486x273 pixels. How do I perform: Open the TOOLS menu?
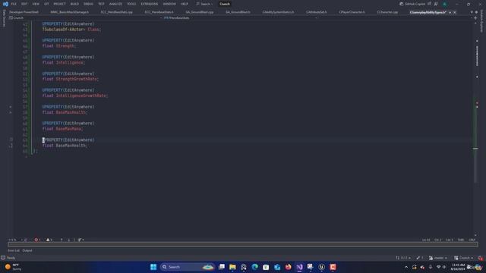point(131,4)
